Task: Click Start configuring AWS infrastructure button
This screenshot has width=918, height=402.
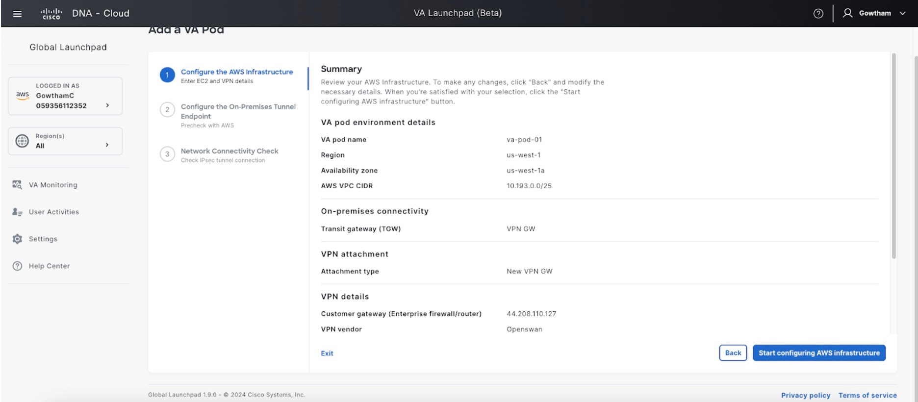Action: [819, 353]
